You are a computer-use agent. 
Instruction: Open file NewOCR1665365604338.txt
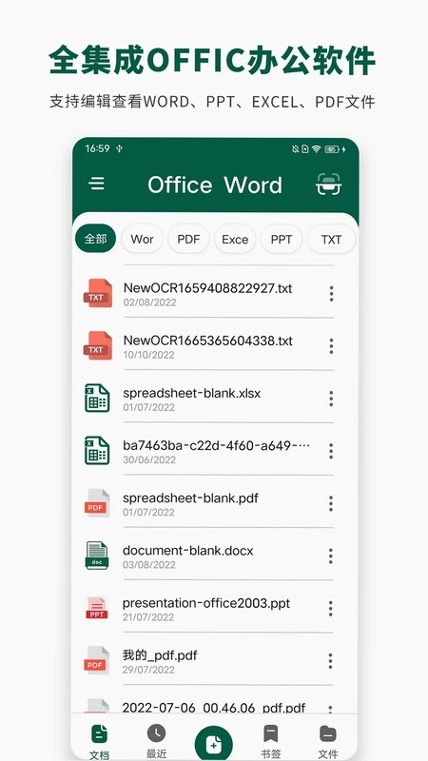(x=207, y=341)
